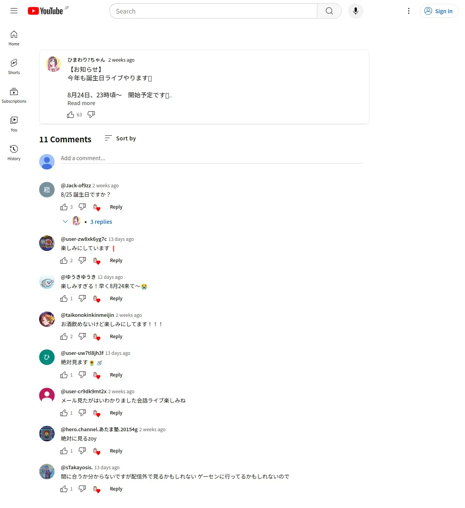Screen dimensions: 465x508
Task: Open @sTakayosis. profile avatar
Action: tap(47, 472)
